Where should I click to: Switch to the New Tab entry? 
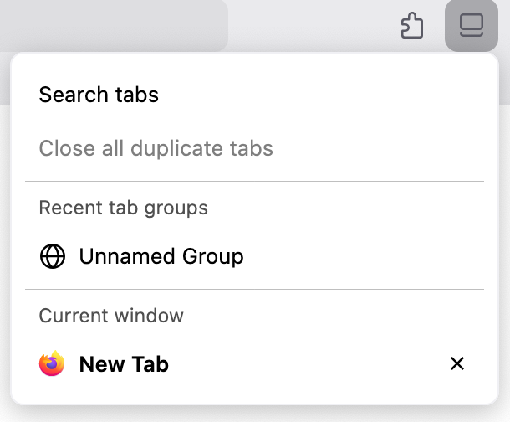point(124,364)
